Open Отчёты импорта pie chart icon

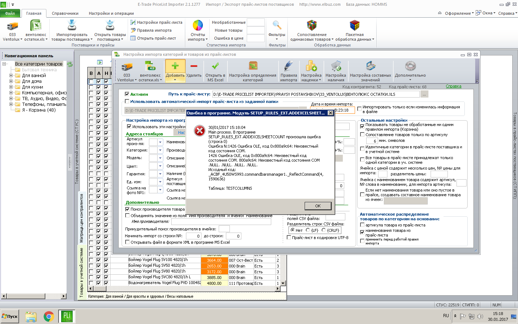[198, 26]
